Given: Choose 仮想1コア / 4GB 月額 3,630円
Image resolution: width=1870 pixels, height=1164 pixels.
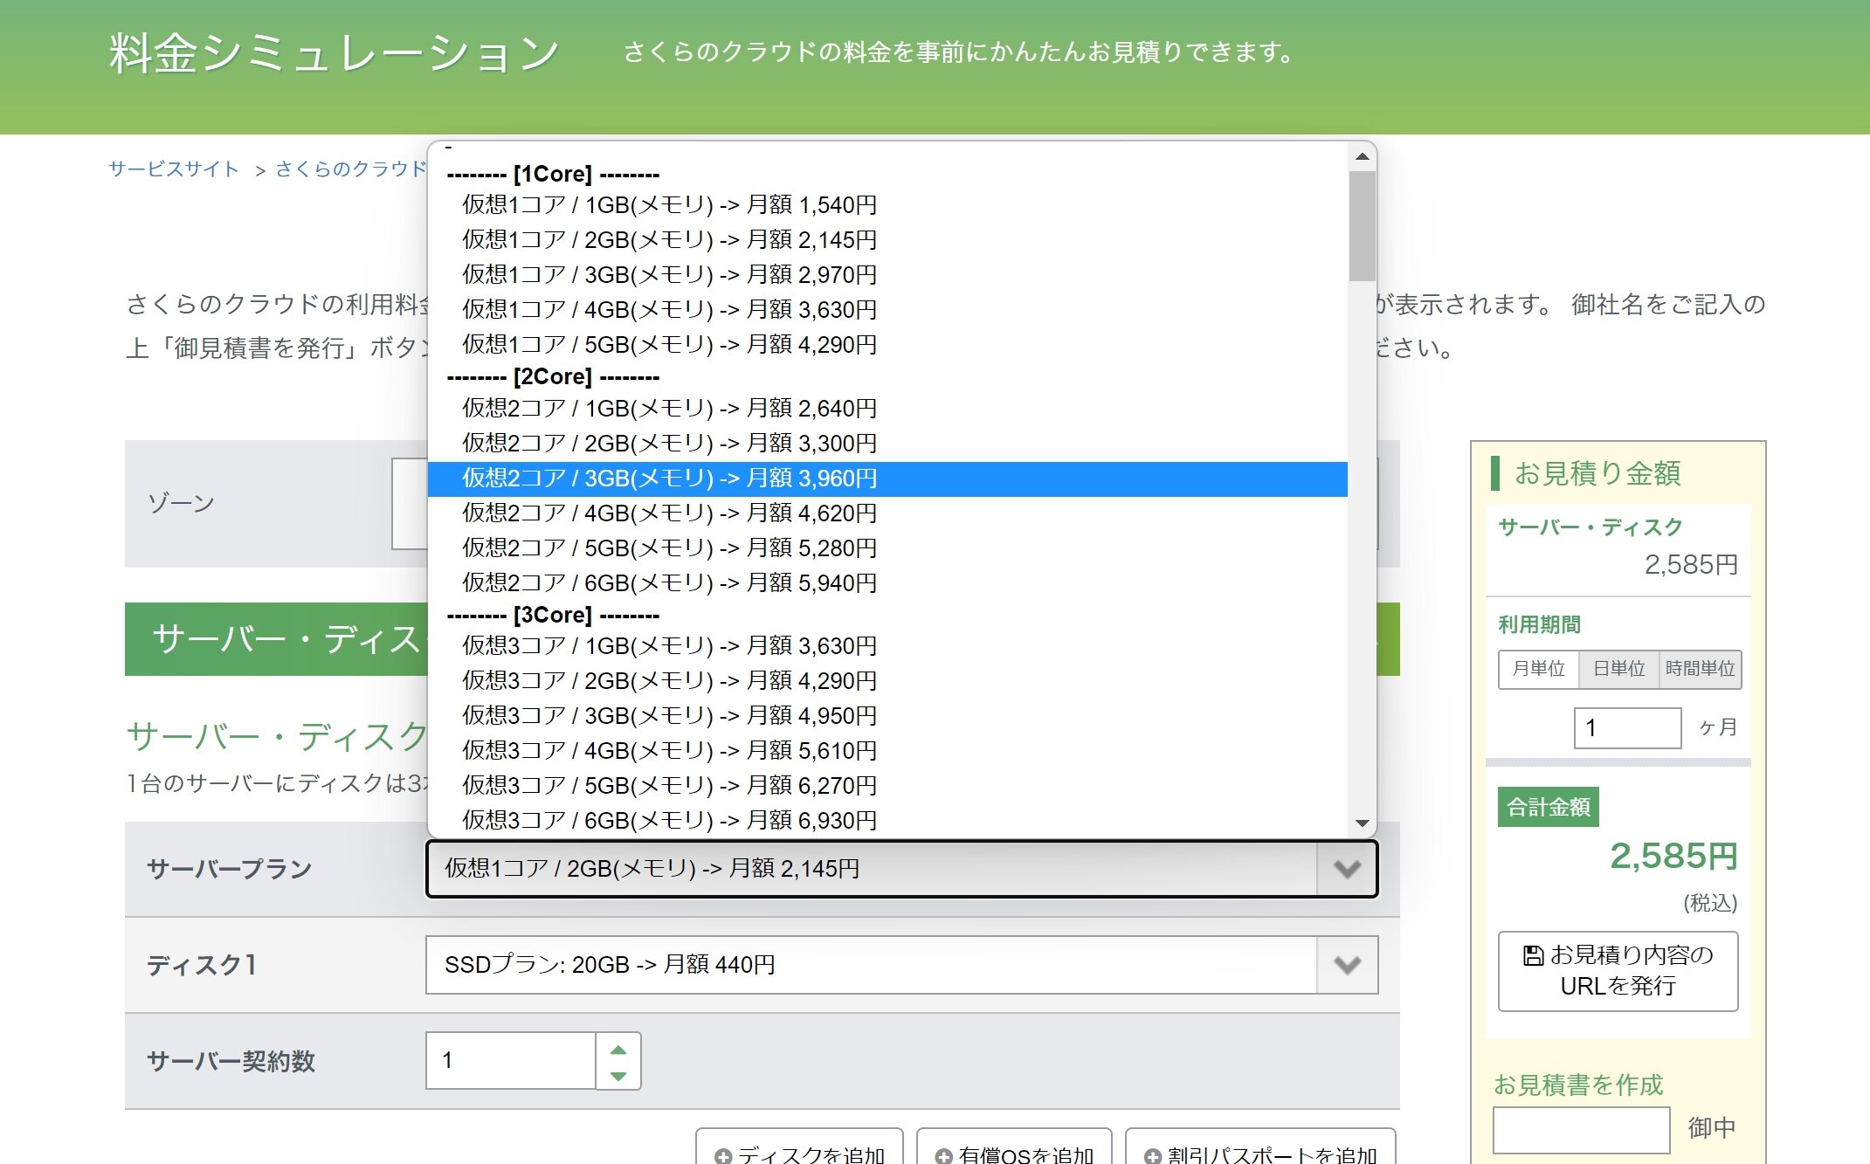Looking at the screenshot, I should [x=887, y=310].
